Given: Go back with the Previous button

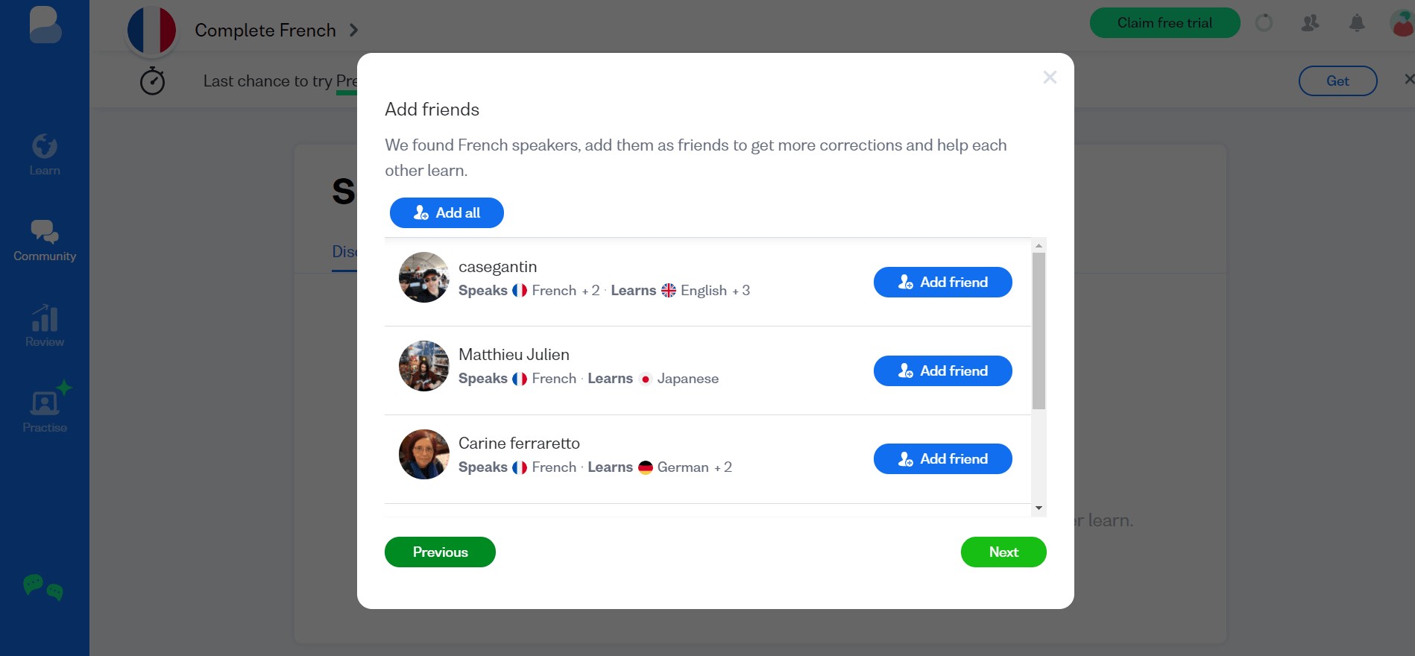Looking at the screenshot, I should tap(440, 552).
